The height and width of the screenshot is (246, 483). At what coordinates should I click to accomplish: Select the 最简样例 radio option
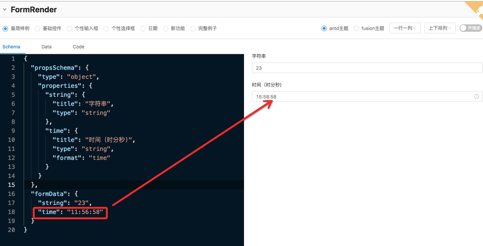tap(5, 28)
